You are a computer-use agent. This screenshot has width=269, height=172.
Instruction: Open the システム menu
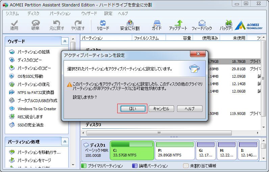click(x=12, y=14)
